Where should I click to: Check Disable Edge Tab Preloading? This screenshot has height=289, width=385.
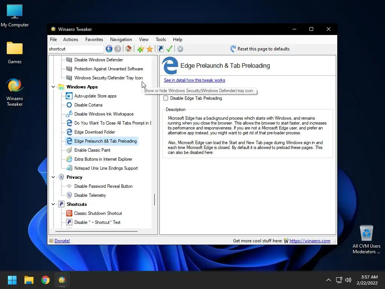pyautogui.click(x=166, y=98)
